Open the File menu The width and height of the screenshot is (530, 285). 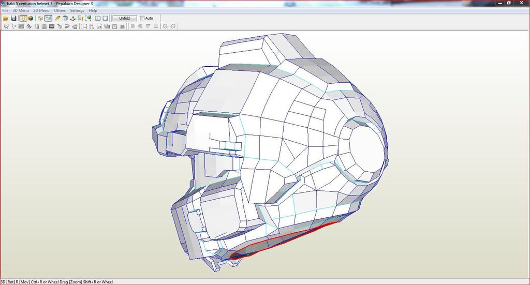(x=5, y=10)
